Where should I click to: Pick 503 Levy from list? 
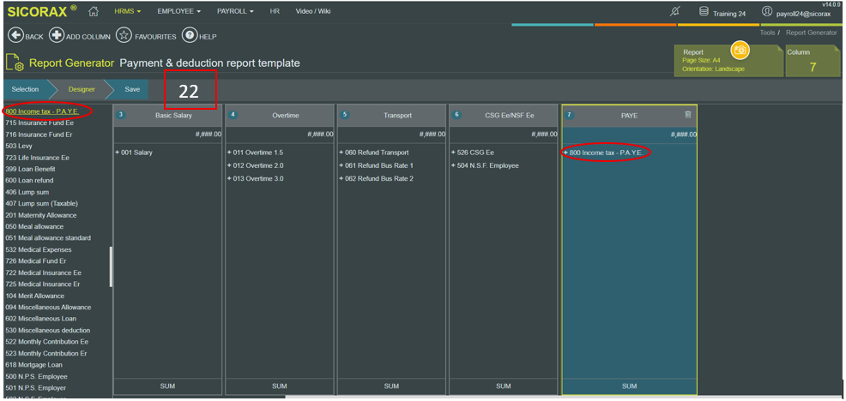(x=19, y=146)
